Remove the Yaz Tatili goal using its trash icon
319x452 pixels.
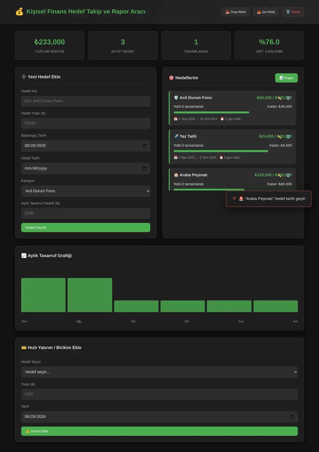[x=288, y=136]
